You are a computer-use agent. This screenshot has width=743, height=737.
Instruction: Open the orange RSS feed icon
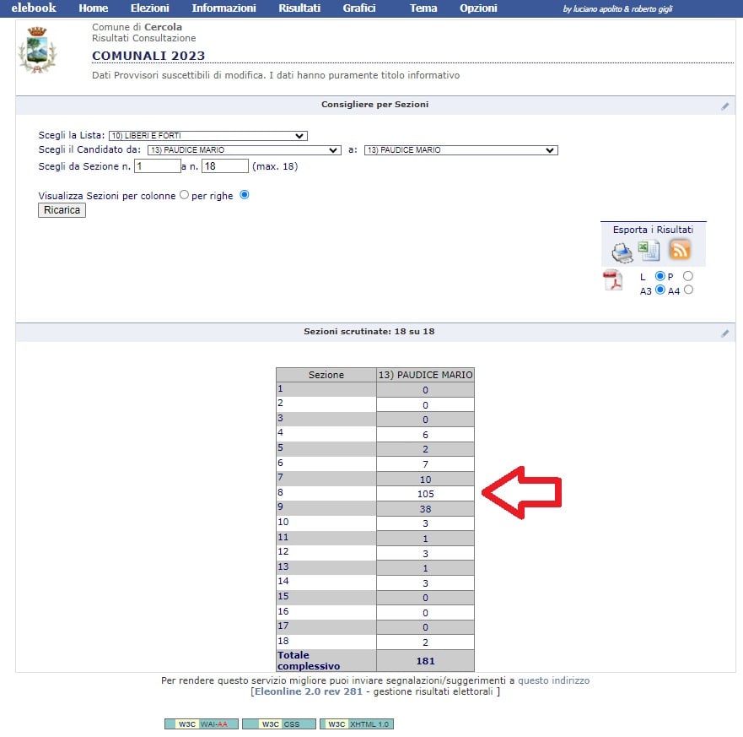pos(679,250)
